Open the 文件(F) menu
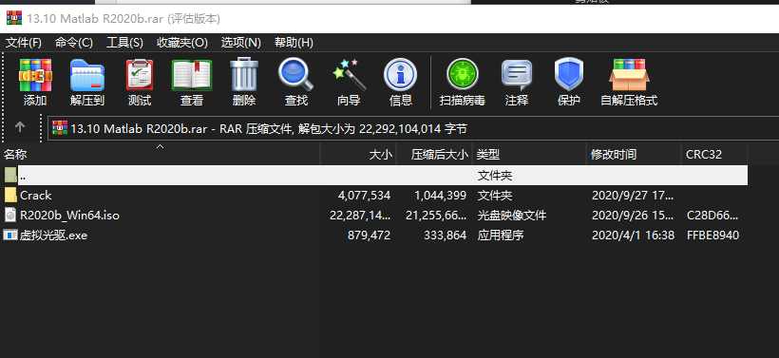The width and height of the screenshot is (779, 358). point(24,43)
